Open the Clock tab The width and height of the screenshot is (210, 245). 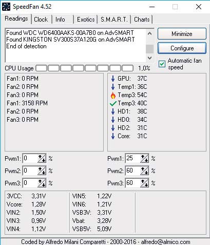[x=41, y=20]
